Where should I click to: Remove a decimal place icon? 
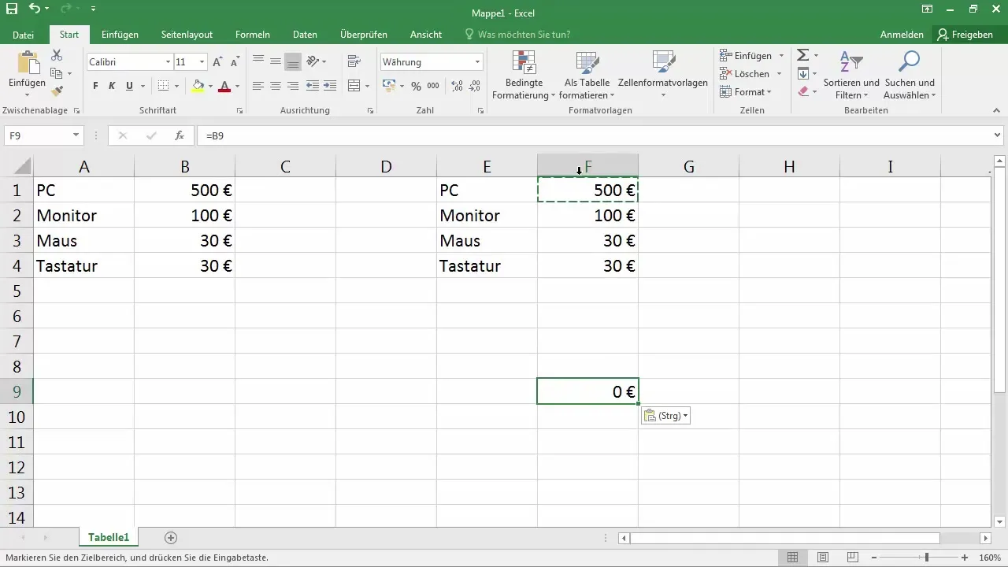click(473, 86)
